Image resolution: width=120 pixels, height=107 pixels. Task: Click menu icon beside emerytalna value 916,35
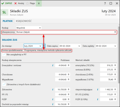[115, 65]
